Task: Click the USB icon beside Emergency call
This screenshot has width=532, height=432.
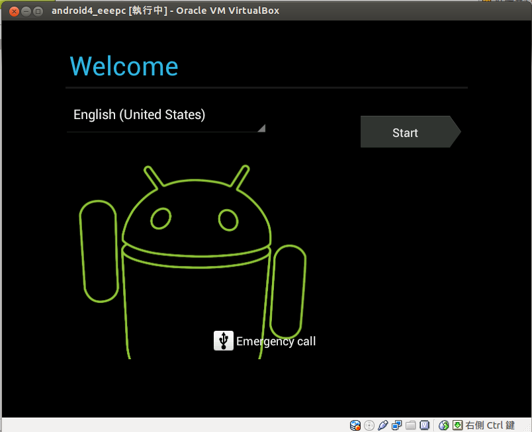Action: coord(223,341)
